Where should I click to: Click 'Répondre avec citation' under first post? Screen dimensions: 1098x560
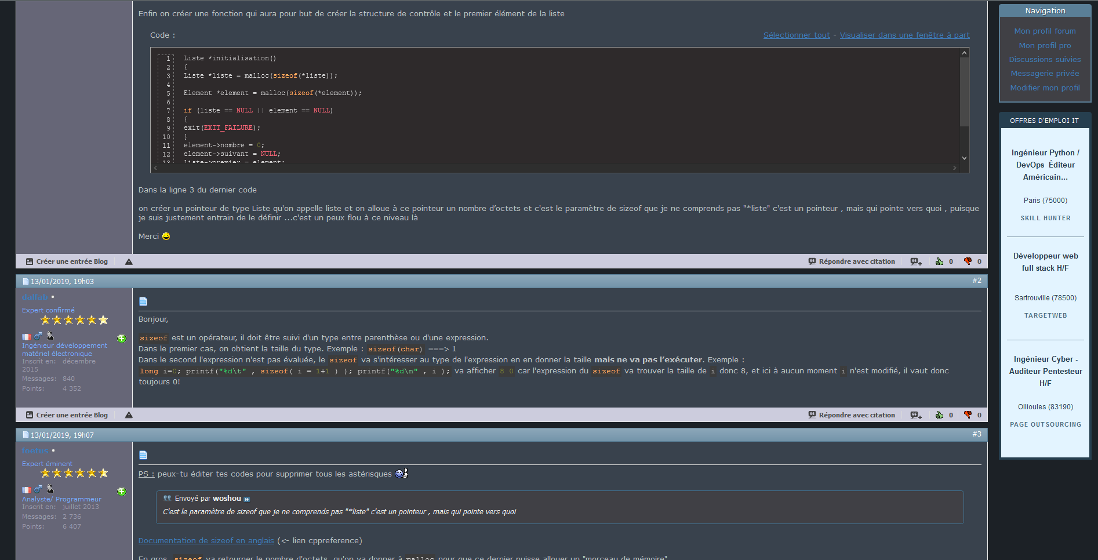[852, 261]
